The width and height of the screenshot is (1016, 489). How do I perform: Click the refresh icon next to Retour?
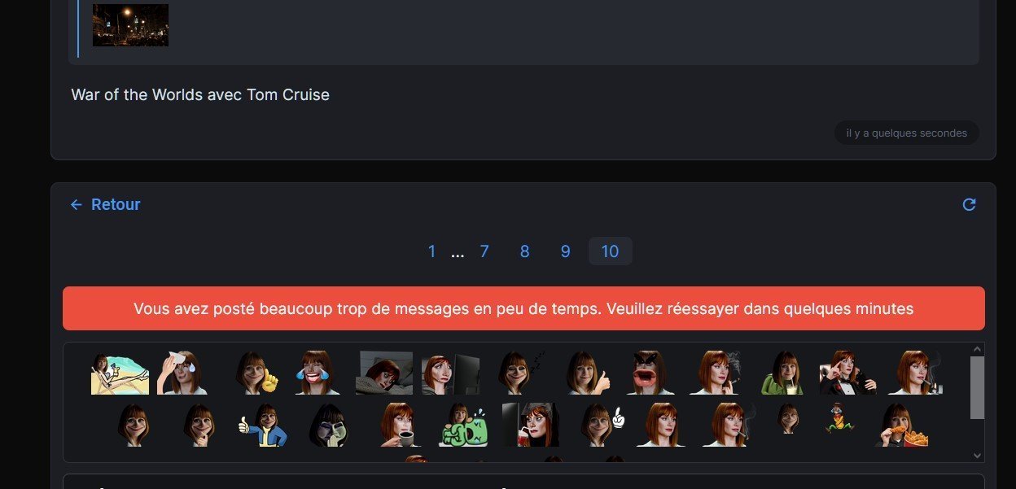coord(969,205)
